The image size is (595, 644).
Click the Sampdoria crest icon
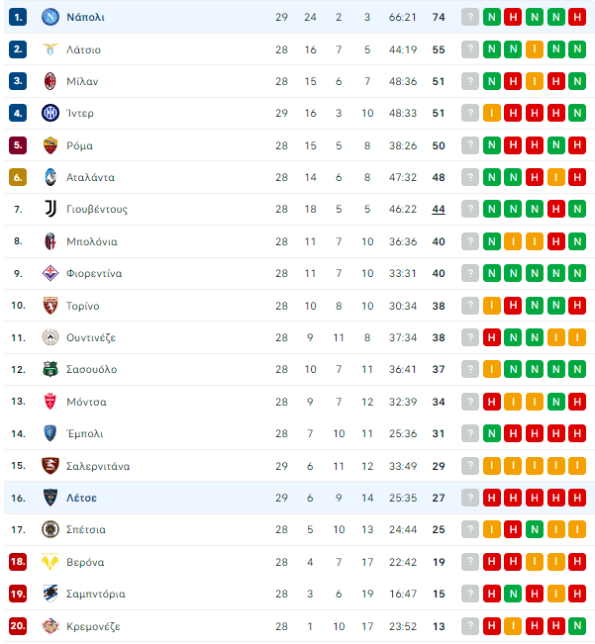[50, 594]
